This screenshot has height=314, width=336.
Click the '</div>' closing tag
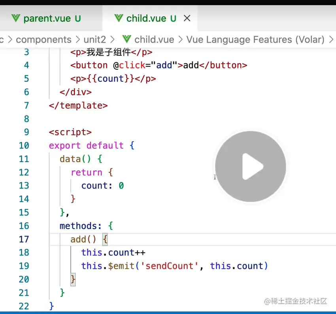pos(76,92)
